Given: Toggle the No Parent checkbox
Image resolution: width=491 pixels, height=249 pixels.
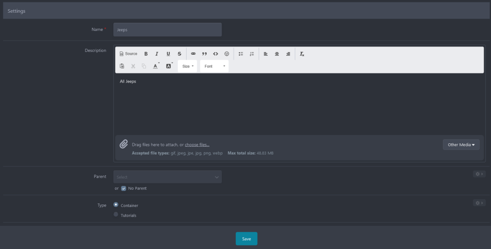Looking at the screenshot, I should [x=124, y=188].
